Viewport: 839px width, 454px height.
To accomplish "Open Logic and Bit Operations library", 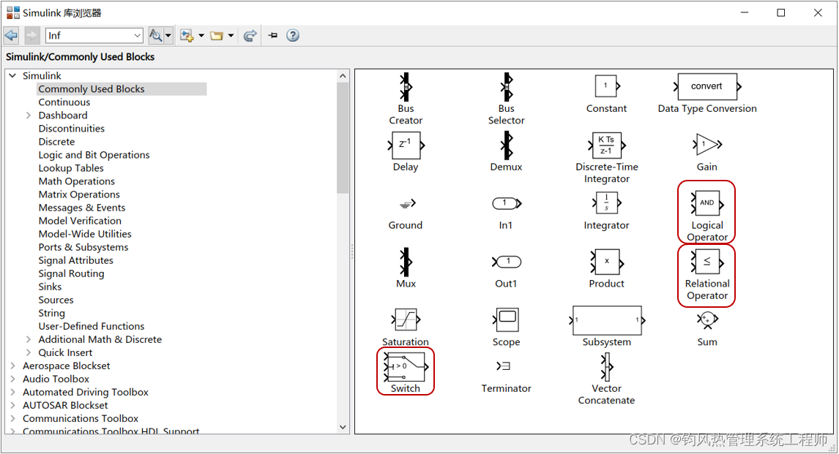I will [x=94, y=155].
